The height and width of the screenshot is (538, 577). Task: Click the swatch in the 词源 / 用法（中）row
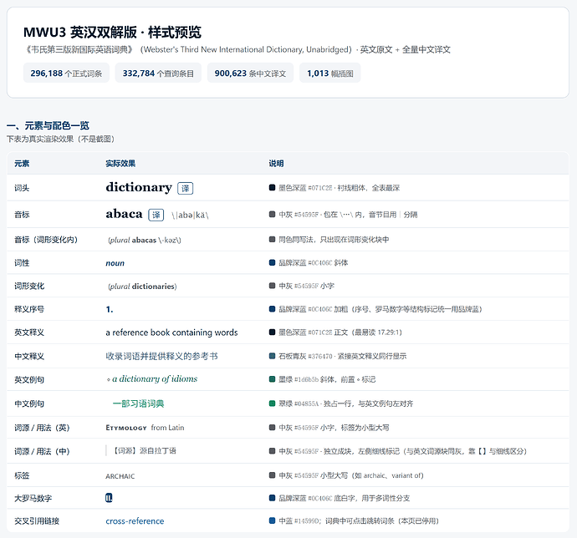[273, 451]
